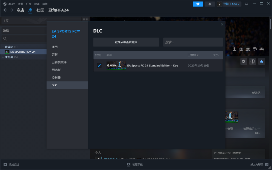This screenshot has height=170, width=272.
Task: Go back with the left arrow
Action: [5, 10]
